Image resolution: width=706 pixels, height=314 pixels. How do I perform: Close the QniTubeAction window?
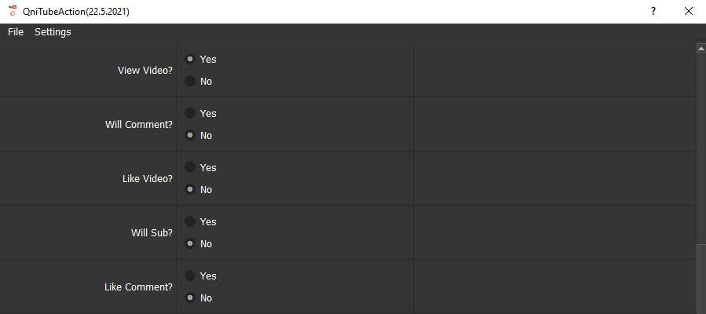click(x=689, y=11)
